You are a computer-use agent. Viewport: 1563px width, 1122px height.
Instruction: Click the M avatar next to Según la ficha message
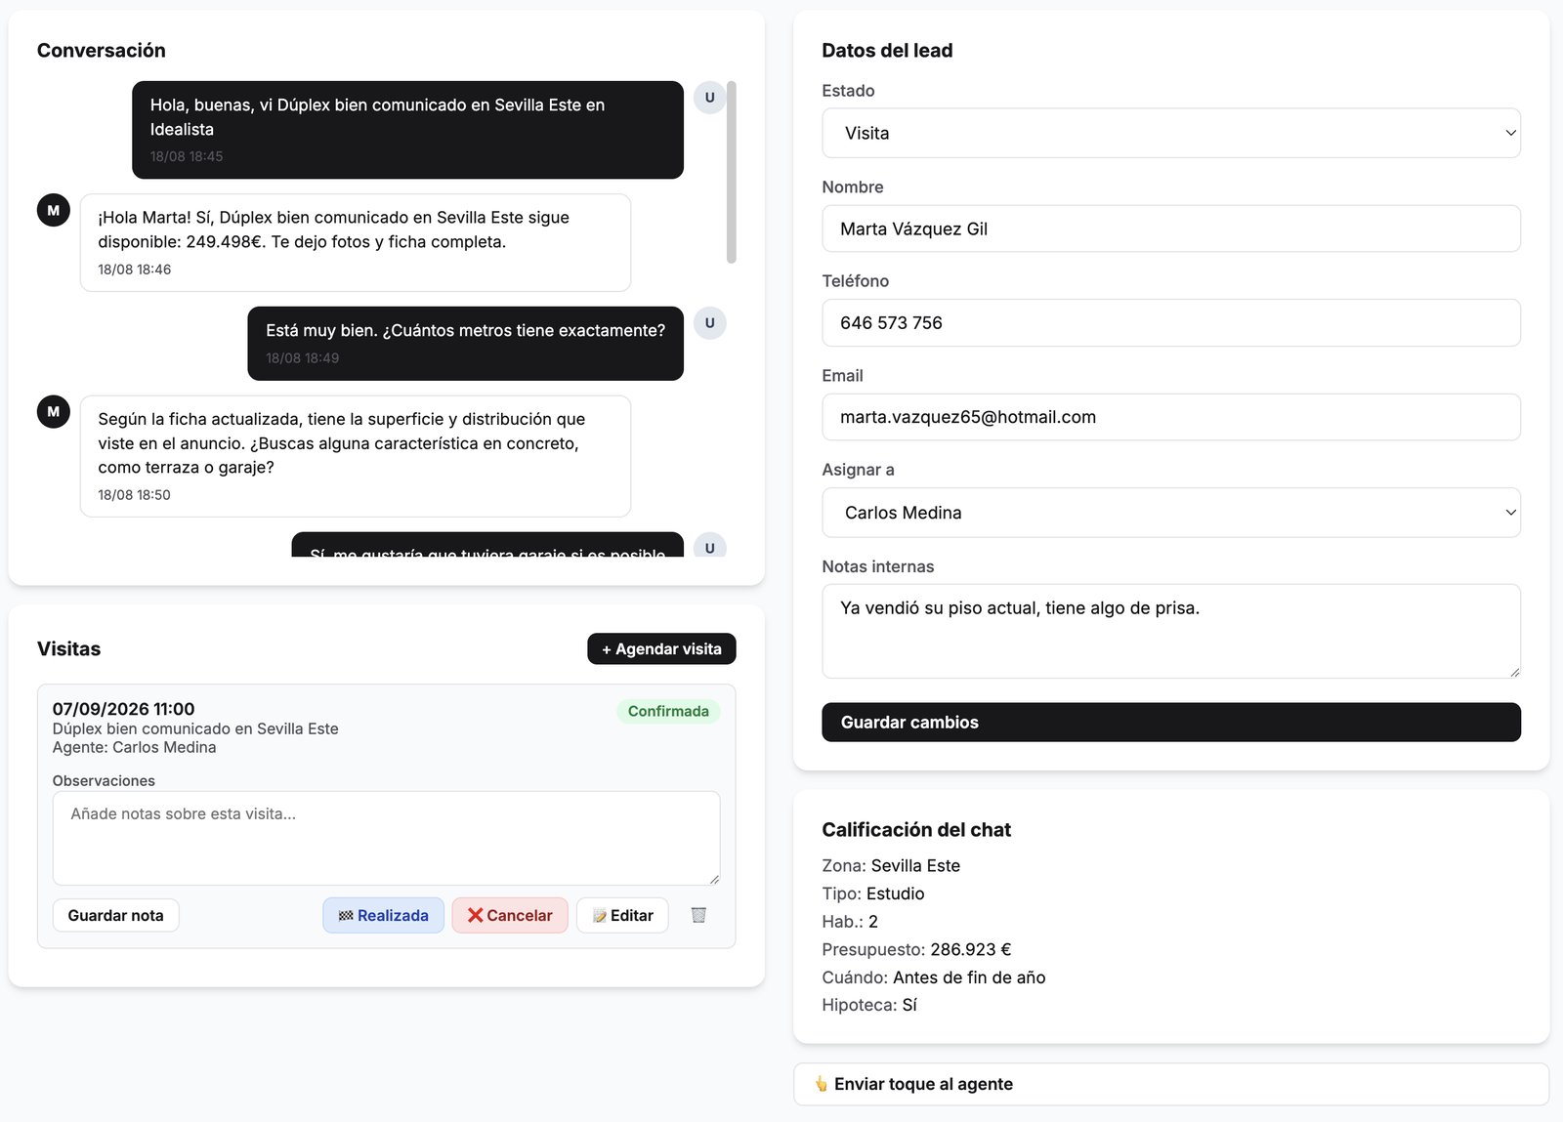pyautogui.click(x=54, y=412)
